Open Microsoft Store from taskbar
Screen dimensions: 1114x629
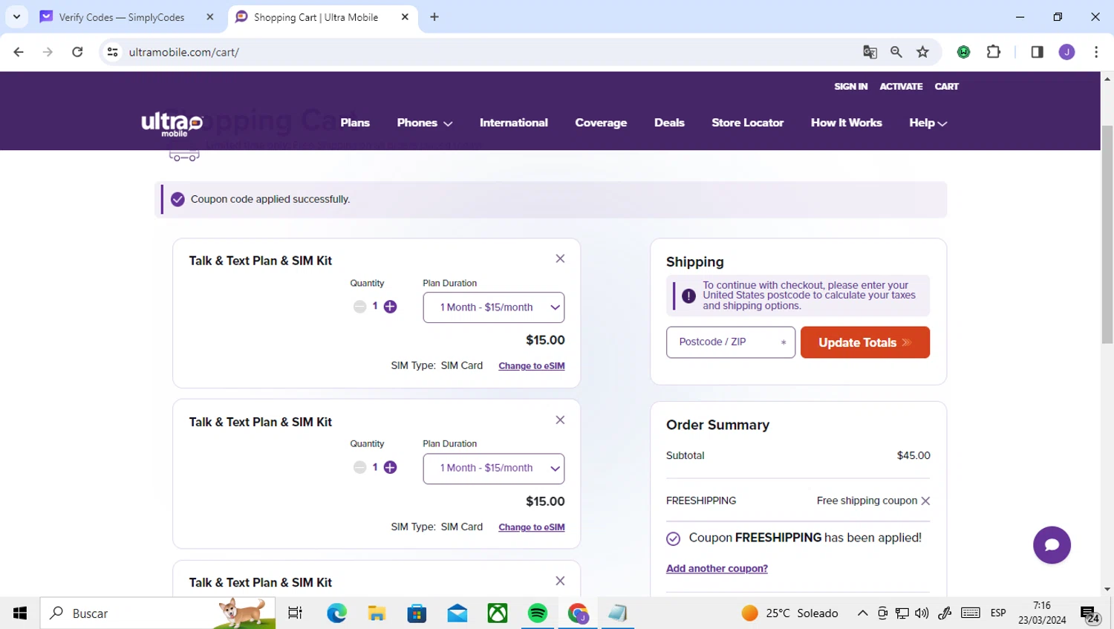pyautogui.click(x=417, y=613)
